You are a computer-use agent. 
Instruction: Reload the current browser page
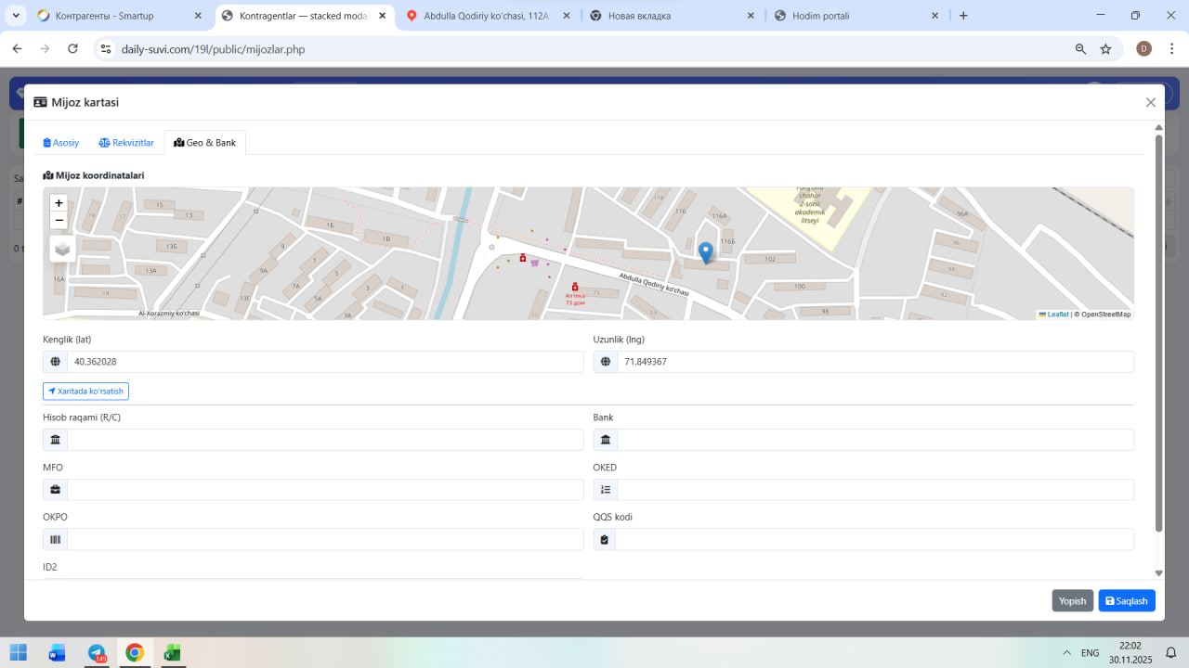(x=72, y=49)
